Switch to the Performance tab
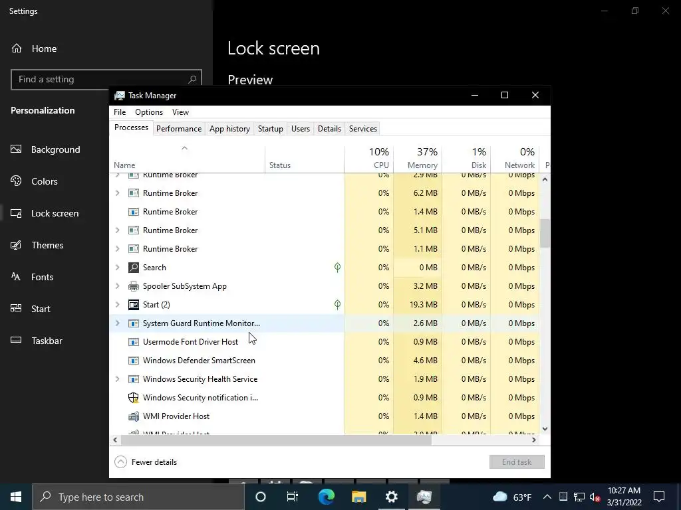Image resolution: width=681 pixels, height=510 pixels. [x=179, y=129]
